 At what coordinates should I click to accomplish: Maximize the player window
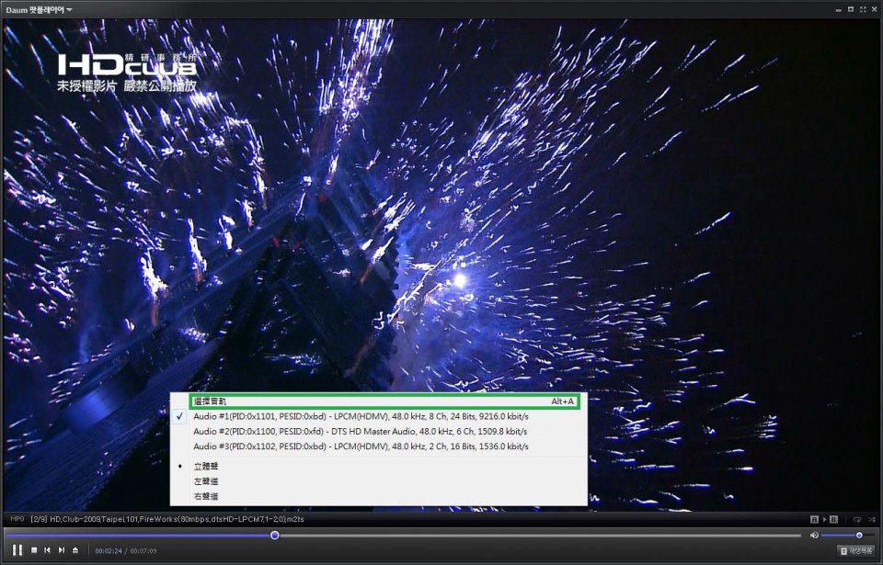tap(851, 9)
